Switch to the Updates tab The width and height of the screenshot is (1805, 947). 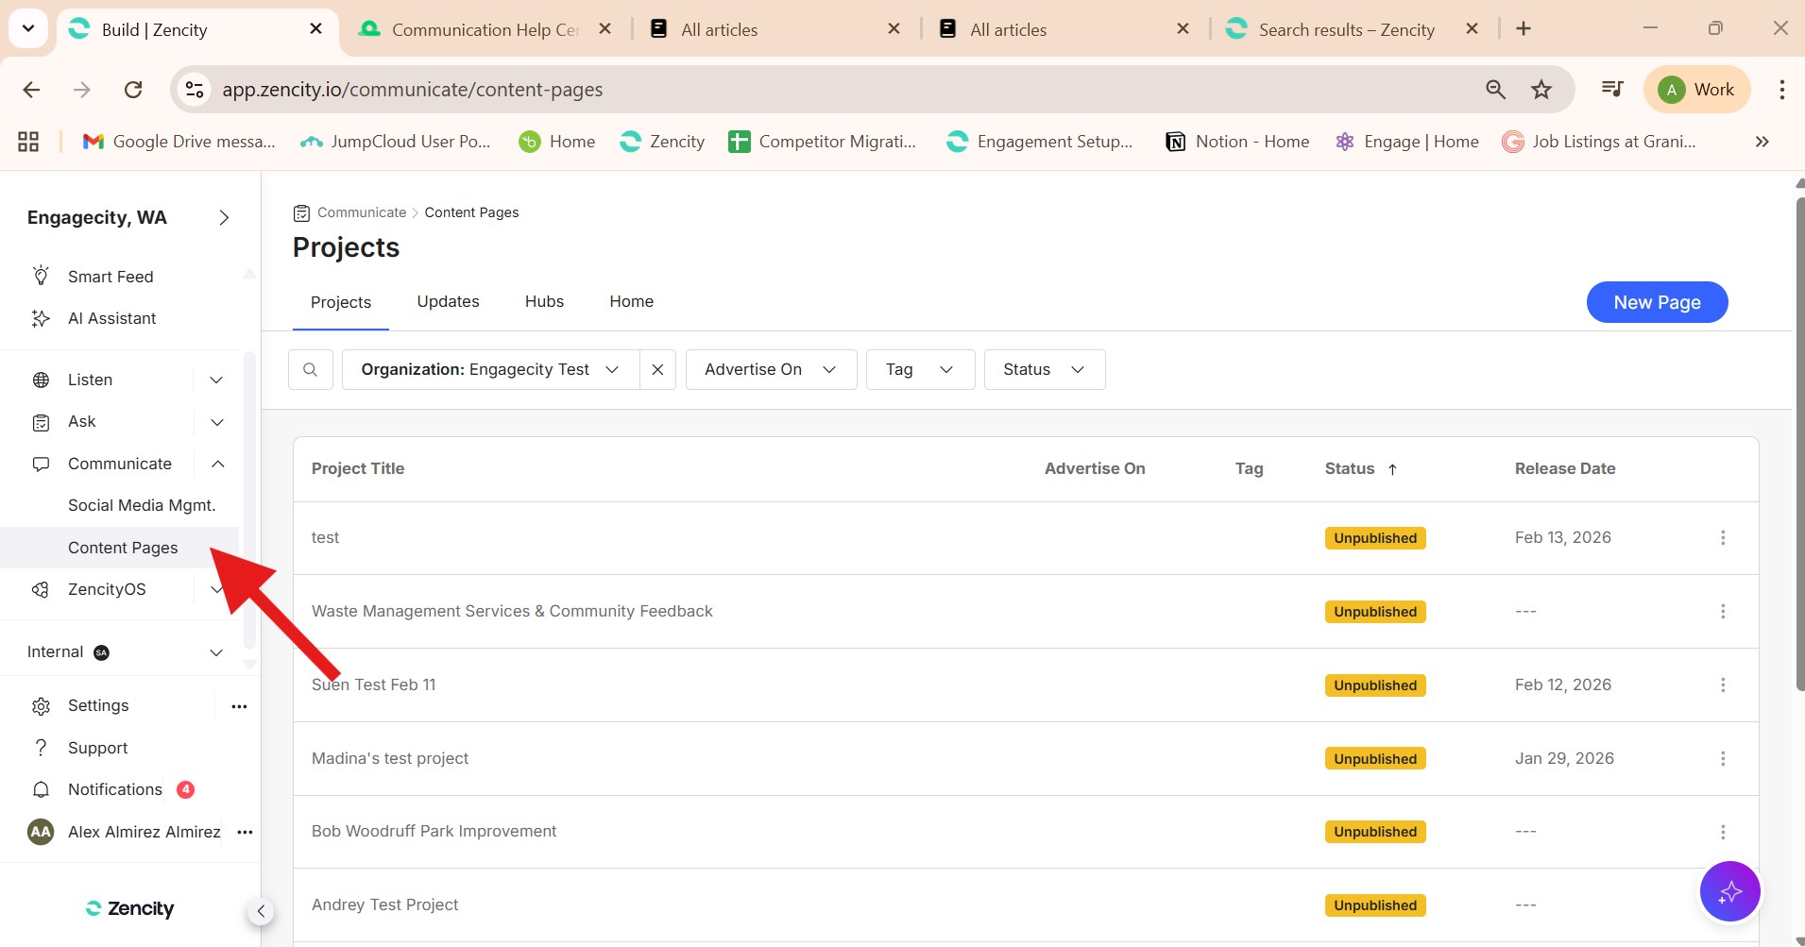(x=448, y=301)
